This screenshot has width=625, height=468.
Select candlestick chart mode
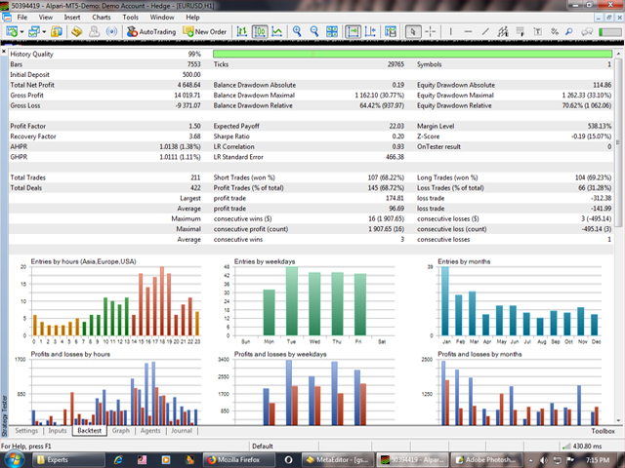260,31
